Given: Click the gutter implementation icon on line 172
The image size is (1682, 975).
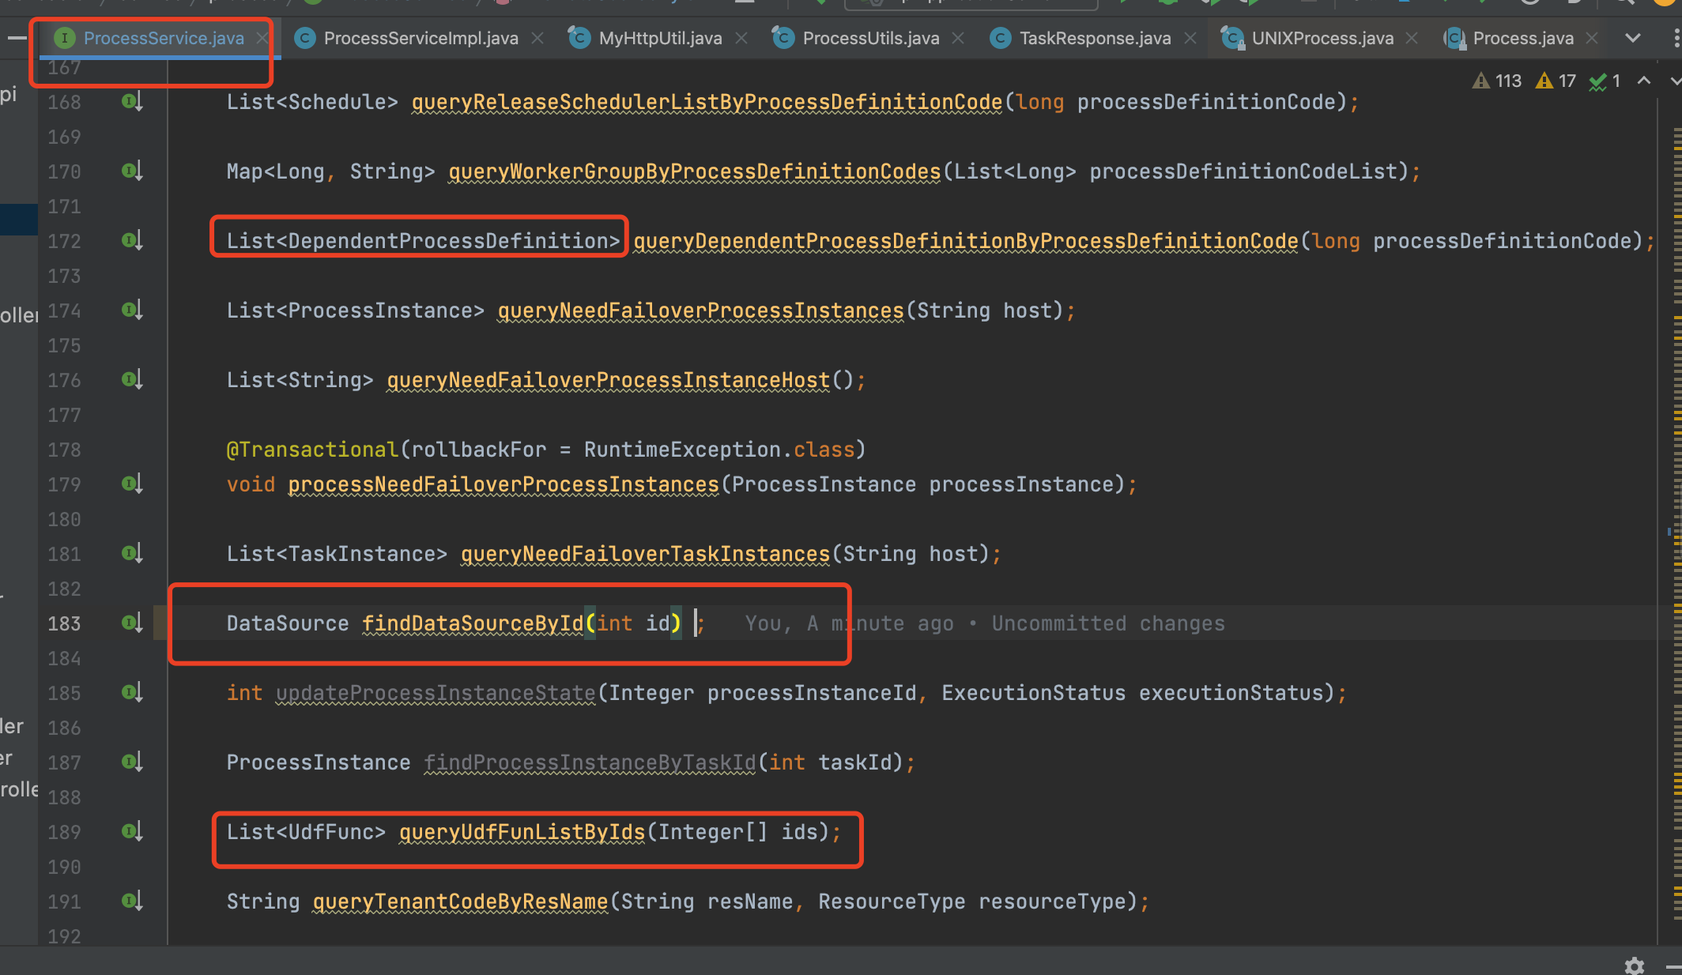Looking at the screenshot, I should [x=131, y=240].
